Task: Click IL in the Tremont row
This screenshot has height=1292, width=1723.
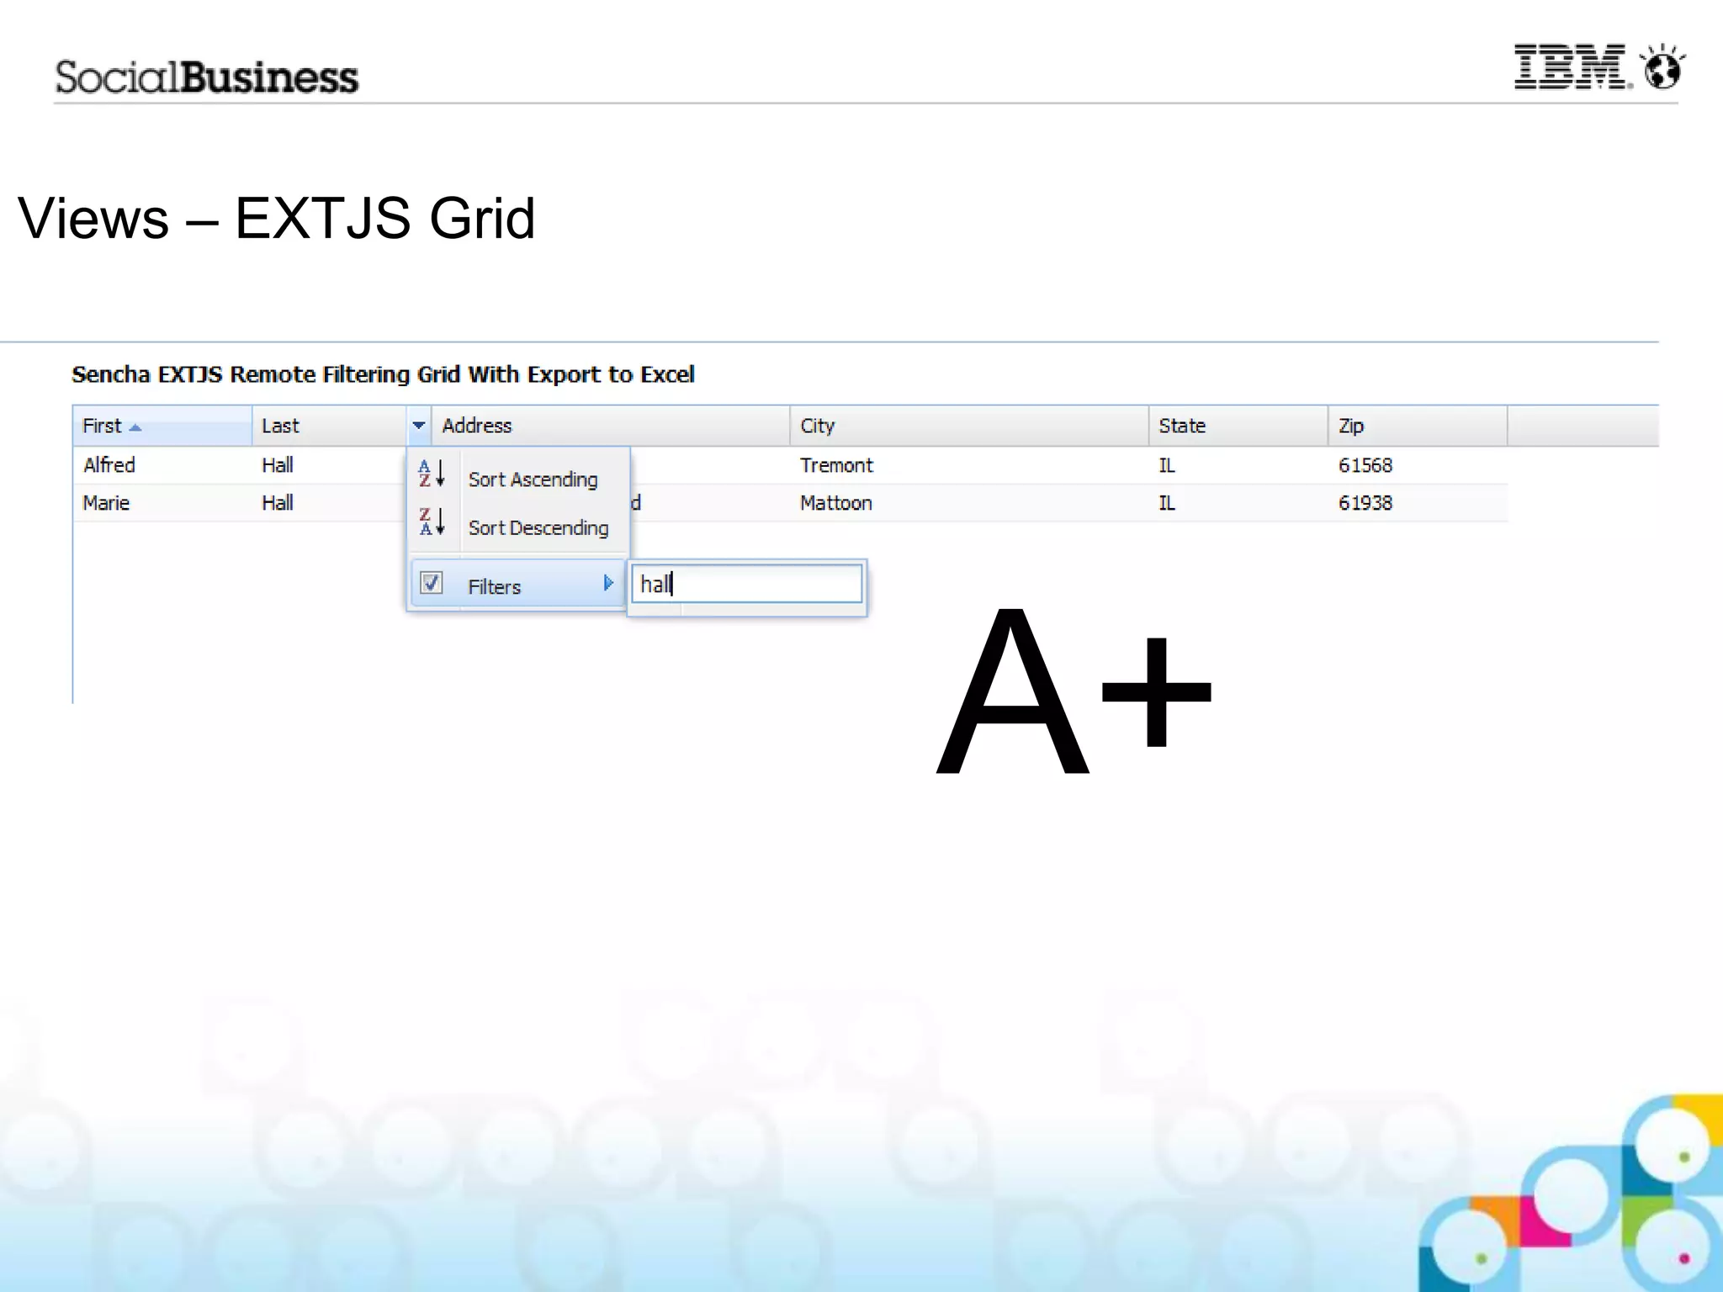Action: coord(1167,465)
